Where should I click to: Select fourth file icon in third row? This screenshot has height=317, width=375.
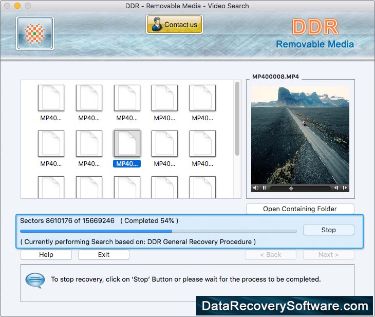164,188
